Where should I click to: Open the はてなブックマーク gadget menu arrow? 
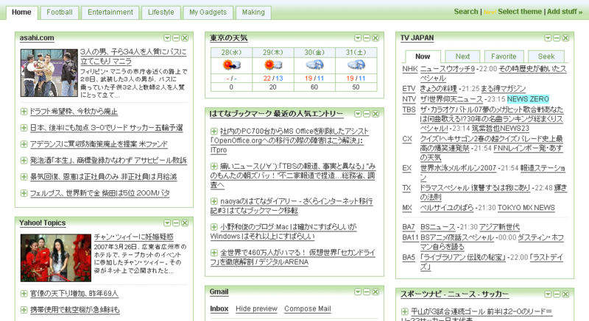coord(358,114)
